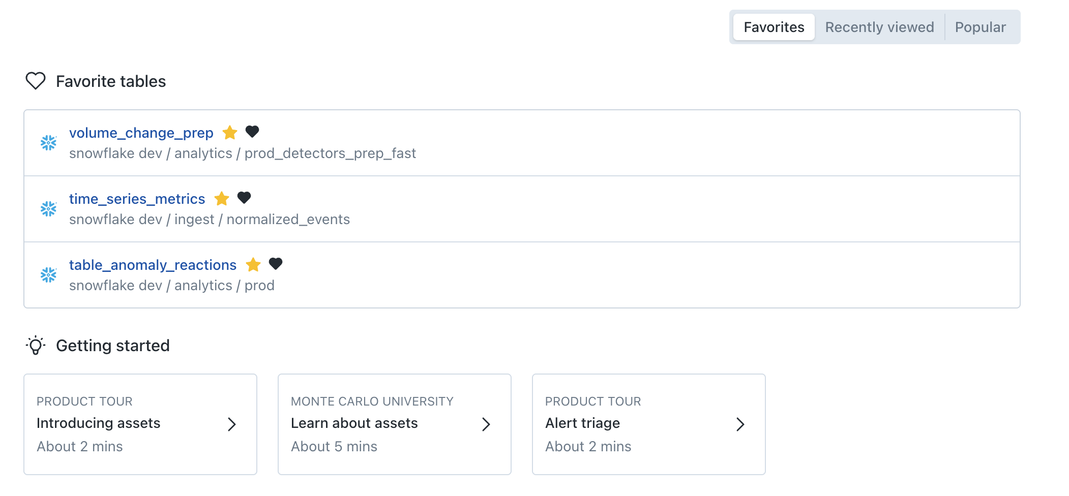
Task: Switch to the Recently viewed tab
Action: (x=879, y=27)
